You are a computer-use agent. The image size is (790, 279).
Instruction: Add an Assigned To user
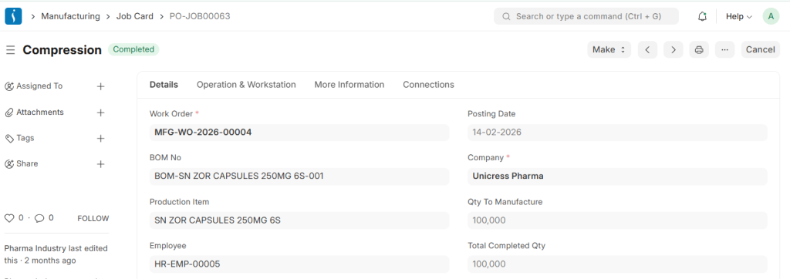pyautogui.click(x=101, y=86)
